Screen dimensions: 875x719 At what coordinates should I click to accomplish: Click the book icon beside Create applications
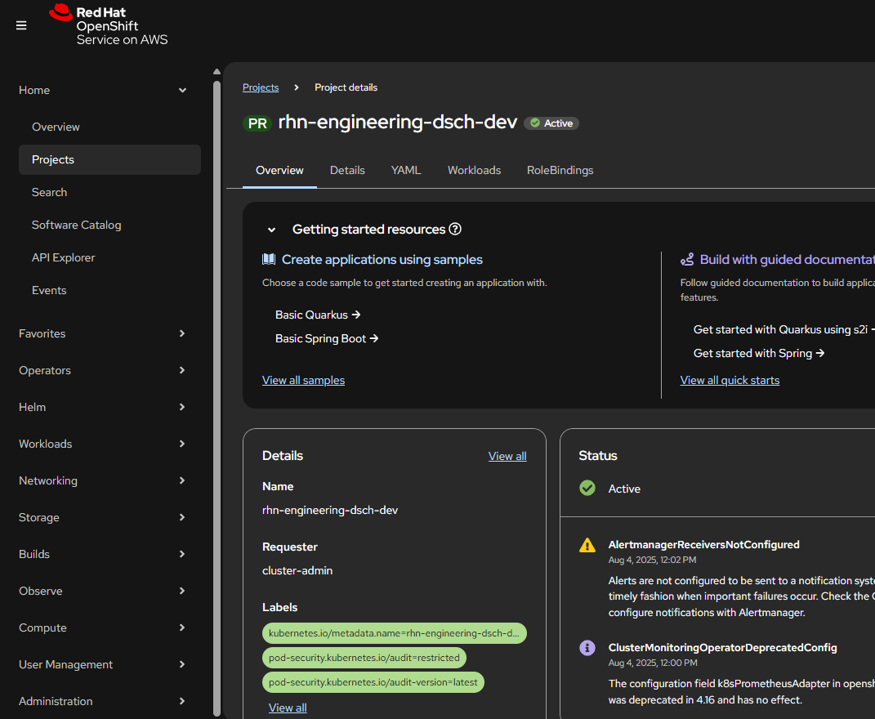click(269, 260)
